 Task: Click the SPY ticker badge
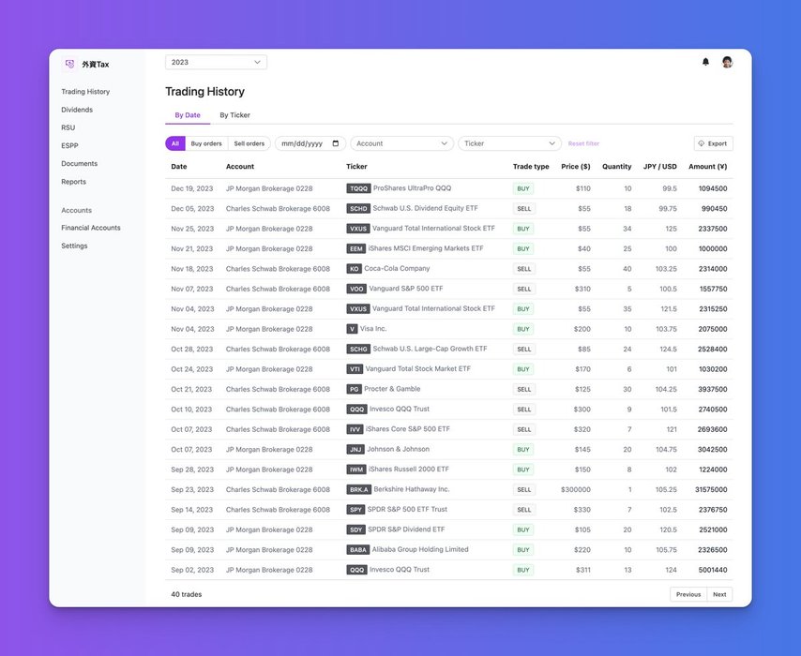(x=355, y=510)
